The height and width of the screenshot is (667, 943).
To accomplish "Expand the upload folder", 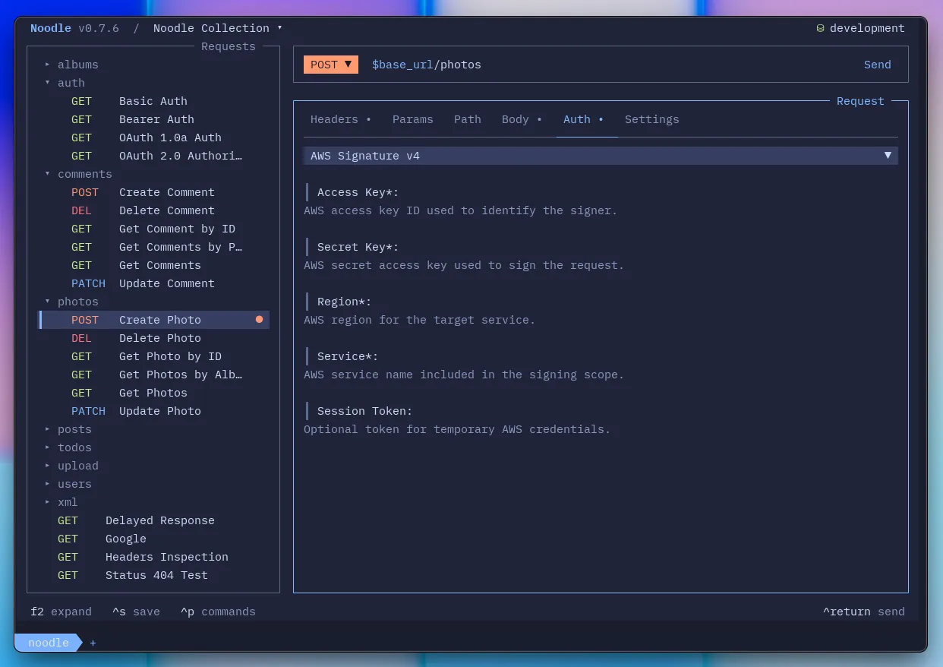I will pyautogui.click(x=71, y=466).
